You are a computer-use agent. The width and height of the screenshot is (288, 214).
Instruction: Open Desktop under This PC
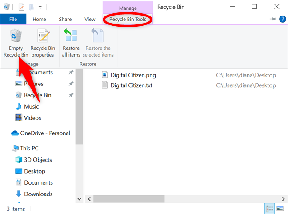(x=35, y=171)
